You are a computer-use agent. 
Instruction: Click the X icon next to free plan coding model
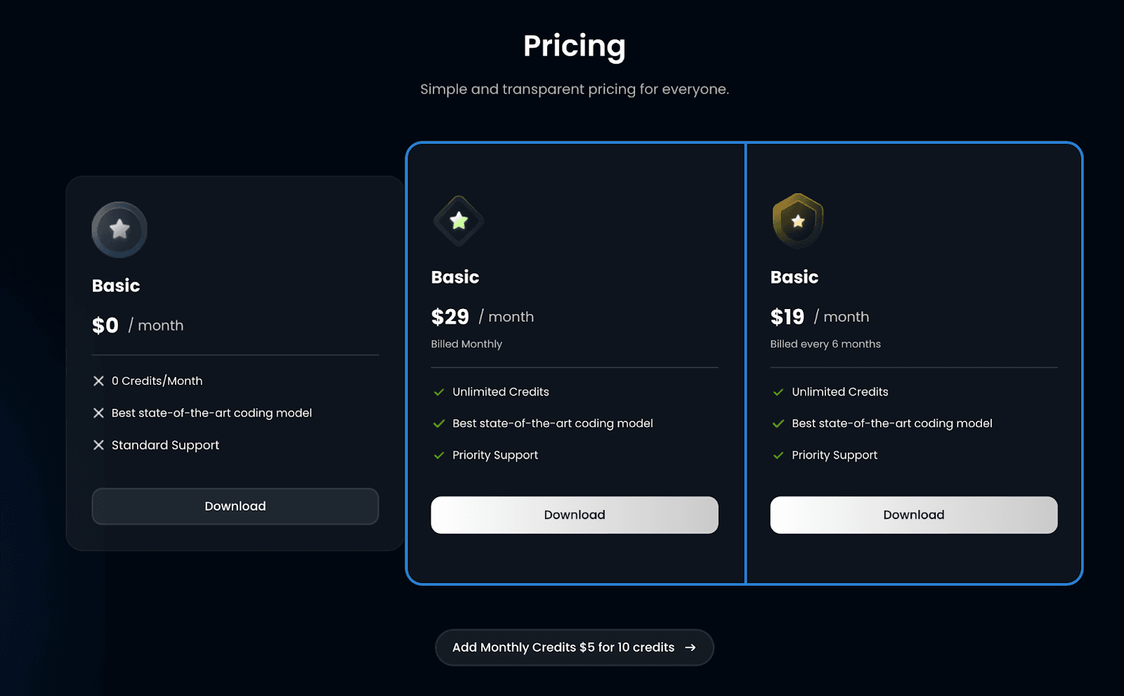[98, 413]
